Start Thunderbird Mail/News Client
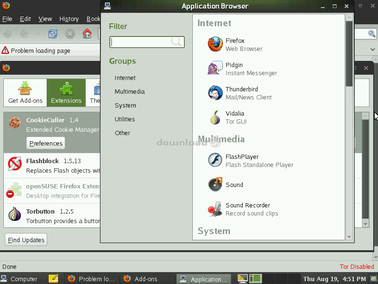The width and height of the screenshot is (378, 284). click(241, 93)
